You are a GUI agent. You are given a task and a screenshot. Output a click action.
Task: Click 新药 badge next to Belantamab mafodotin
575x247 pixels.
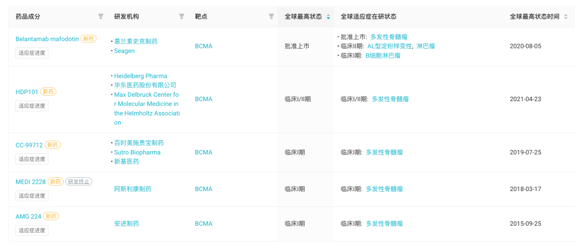click(88, 38)
